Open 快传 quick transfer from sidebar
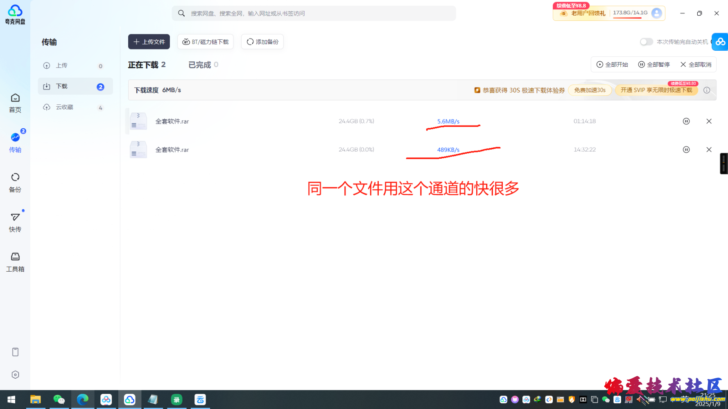This screenshot has height=409, width=728. point(15,222)
